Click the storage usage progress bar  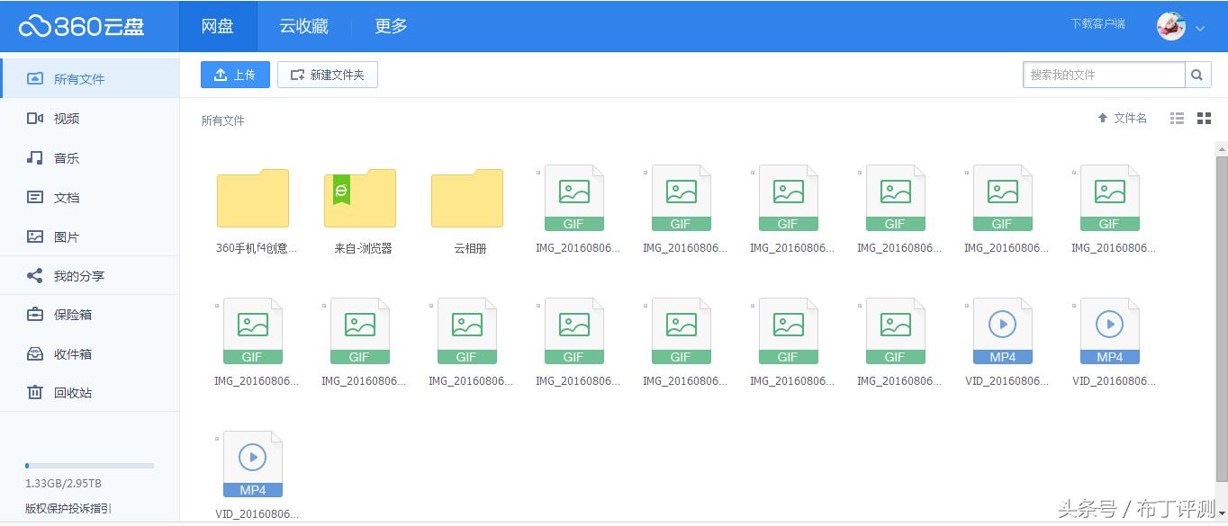(x=90, y=466)
